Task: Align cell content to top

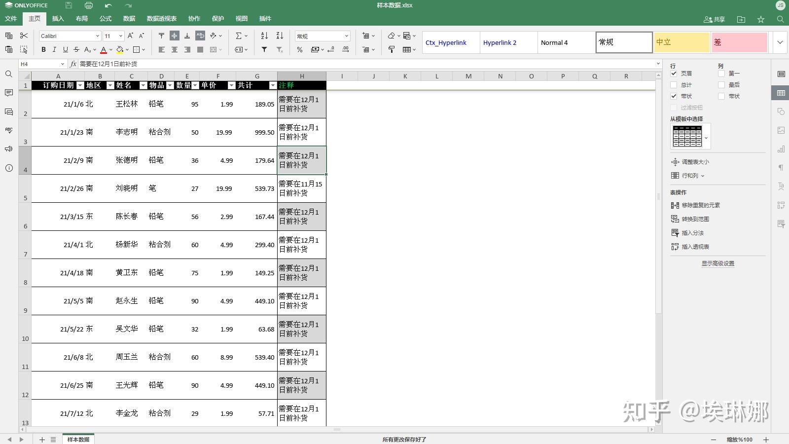Action: (161, 36)
